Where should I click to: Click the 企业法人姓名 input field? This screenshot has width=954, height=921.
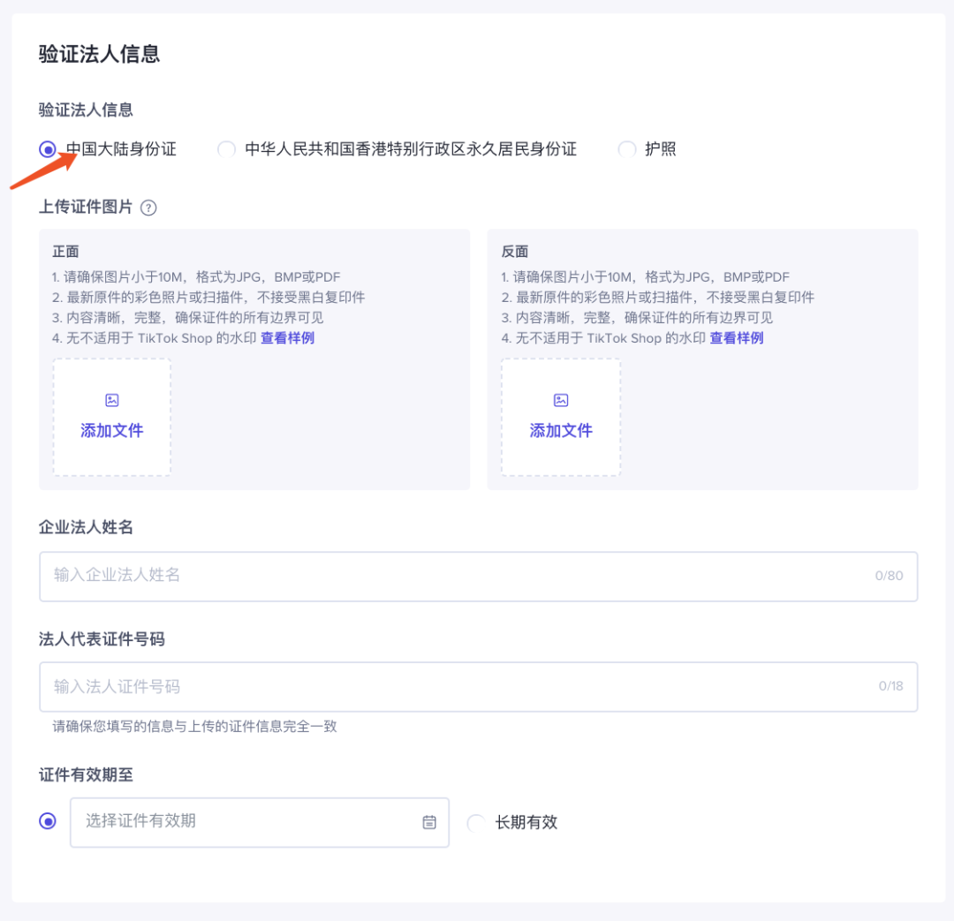coord(353,577)
